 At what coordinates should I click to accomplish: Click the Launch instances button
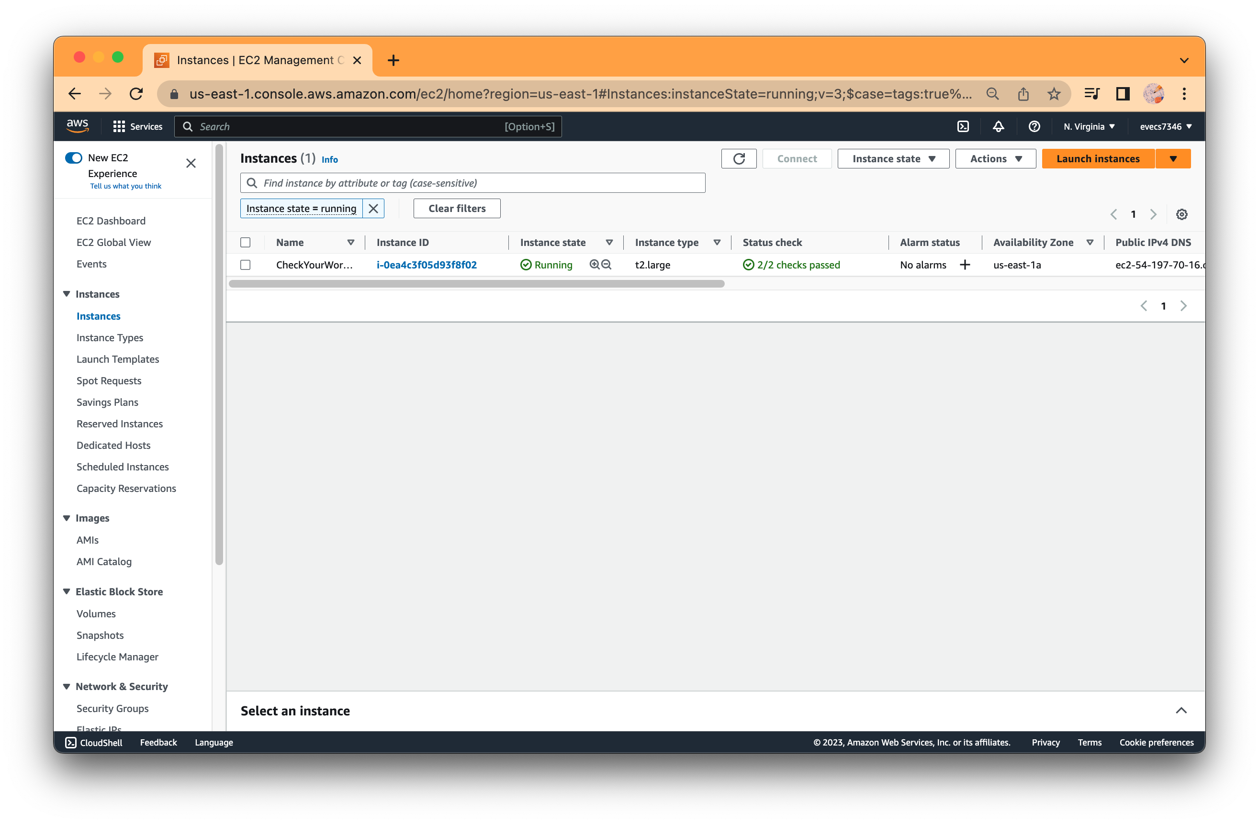tap(1098, 159)
